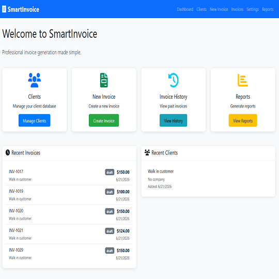Open invoice INV-1020

(x=69, y=214)
